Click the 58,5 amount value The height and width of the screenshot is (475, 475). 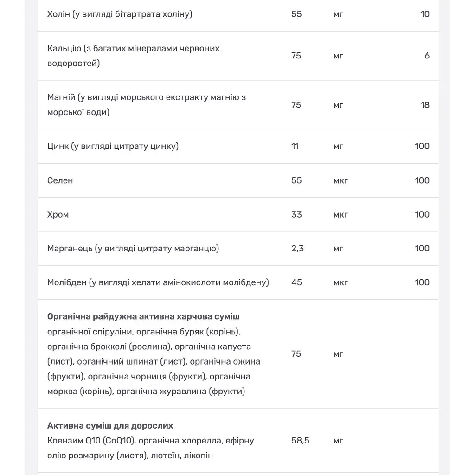coord(300,441)
